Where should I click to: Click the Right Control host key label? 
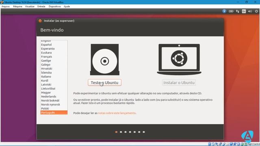pos(254,144)
